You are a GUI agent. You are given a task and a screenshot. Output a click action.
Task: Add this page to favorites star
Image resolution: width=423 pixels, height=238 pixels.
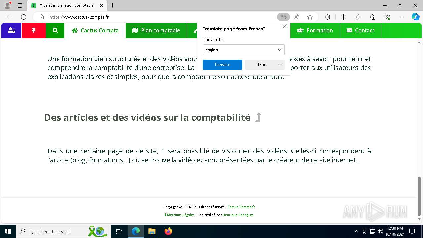pyautogui.click(x=310, y=17)
